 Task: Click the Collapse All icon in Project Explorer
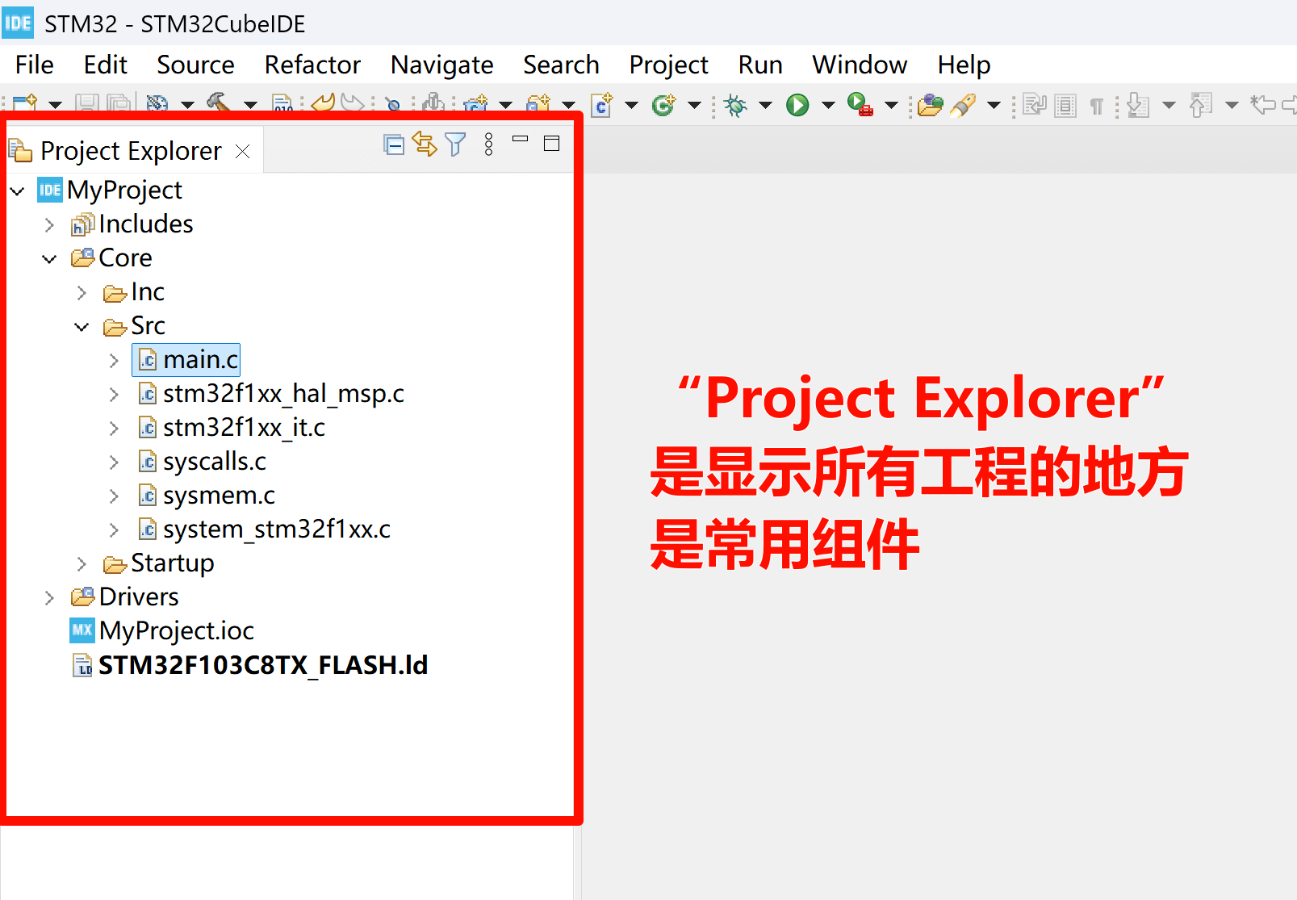coord(394,144)
